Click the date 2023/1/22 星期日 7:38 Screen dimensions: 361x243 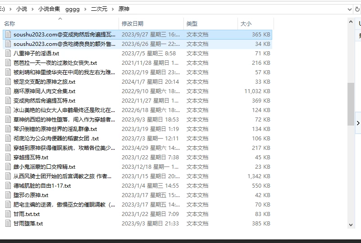[151, 157]
